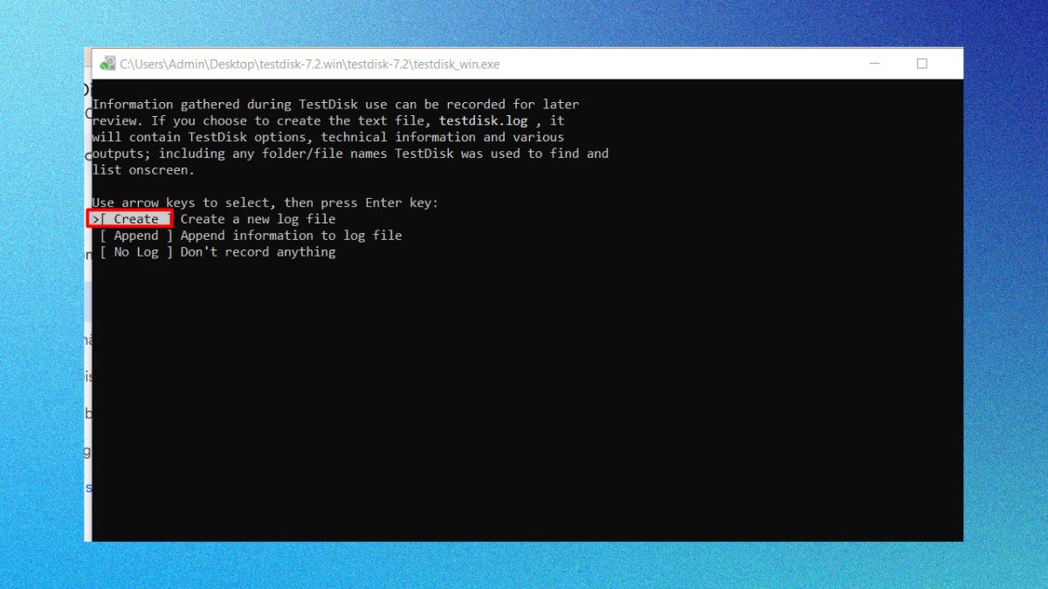Screen dimensions: 1048x589
Task: Click the text 'Create a new log file'
Action: coord(258,219)
